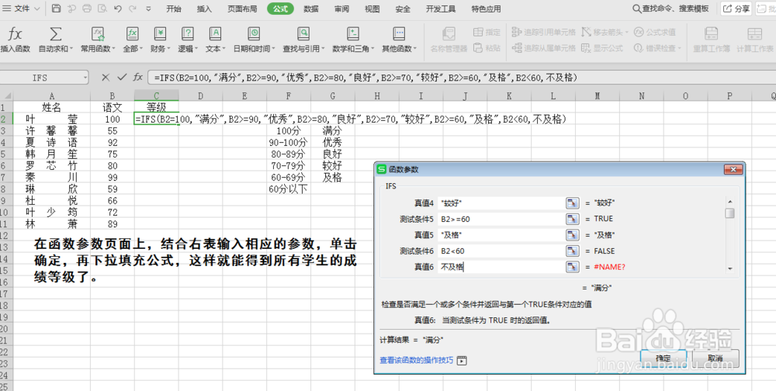
Task: Click the 取消 button in dialog
Action: pos(715,358)
